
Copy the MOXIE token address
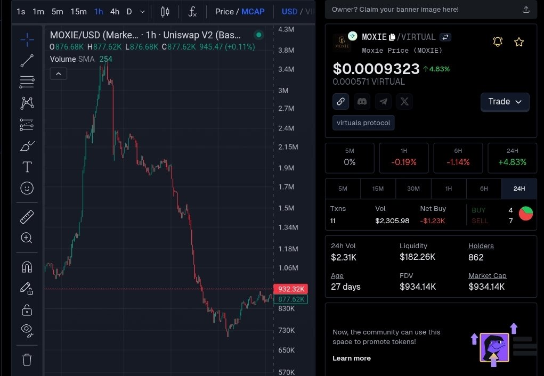pyautogui.click(x=392, y=37)
